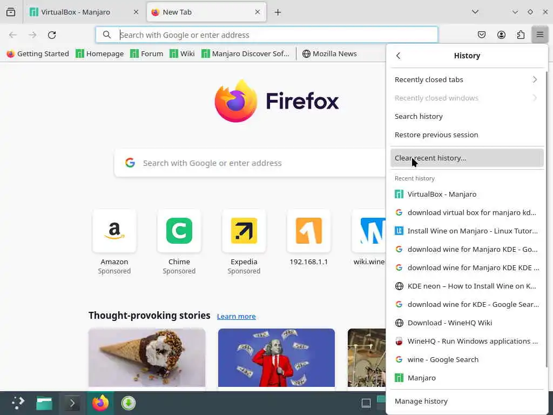The height and width of the screenshot is (415, 553).
Task: Open the terminal taskbar icon
Action: (72, 403)
